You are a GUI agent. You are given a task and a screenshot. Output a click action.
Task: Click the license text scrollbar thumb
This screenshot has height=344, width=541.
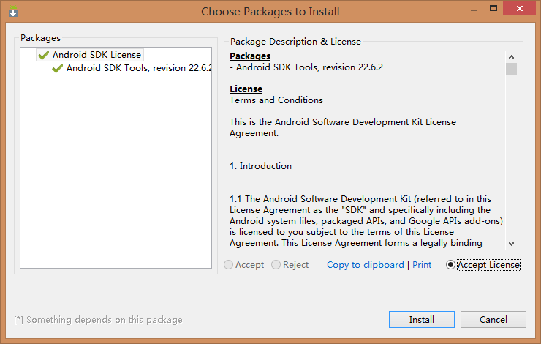511,69
